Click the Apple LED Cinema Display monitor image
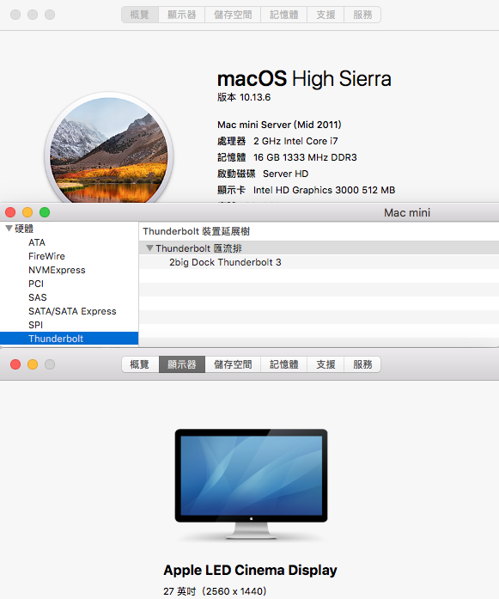 tap(252, 484)
